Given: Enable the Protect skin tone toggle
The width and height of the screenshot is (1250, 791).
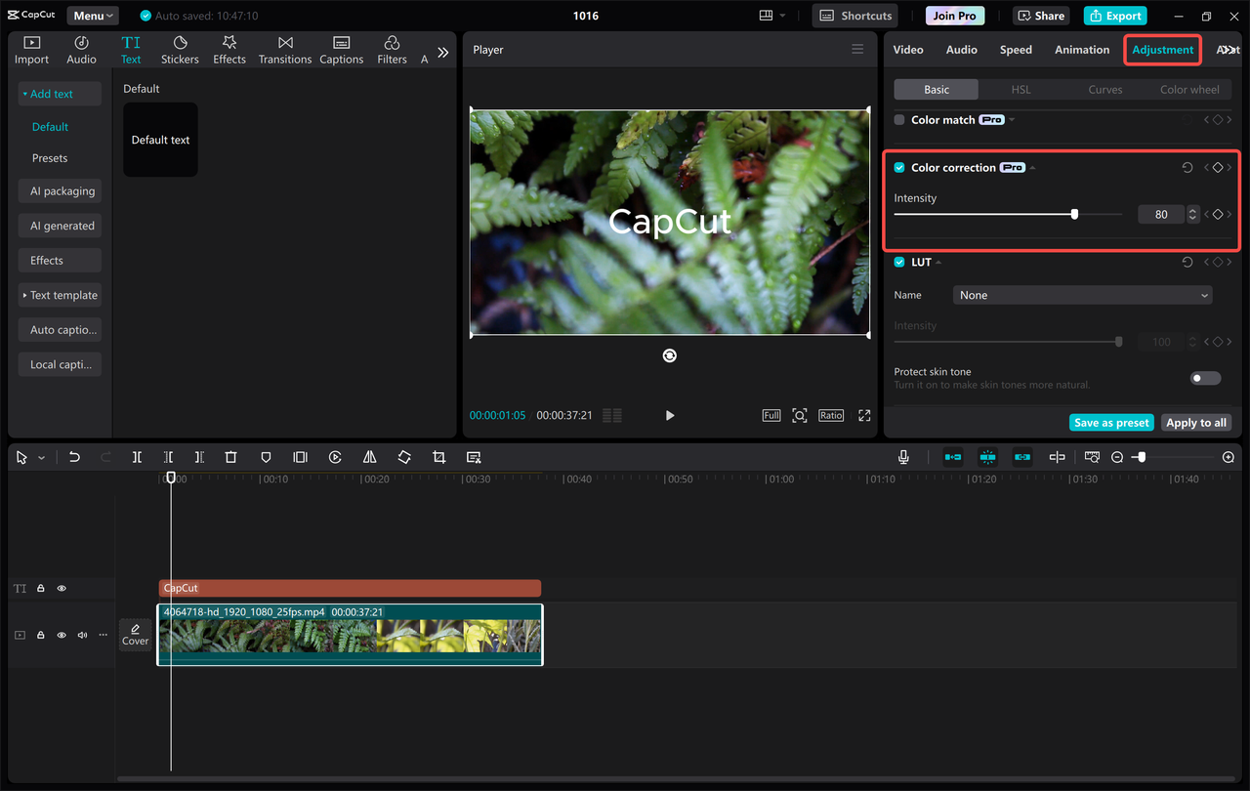Looking at the screenshot, I should (x=1205, y=377).
